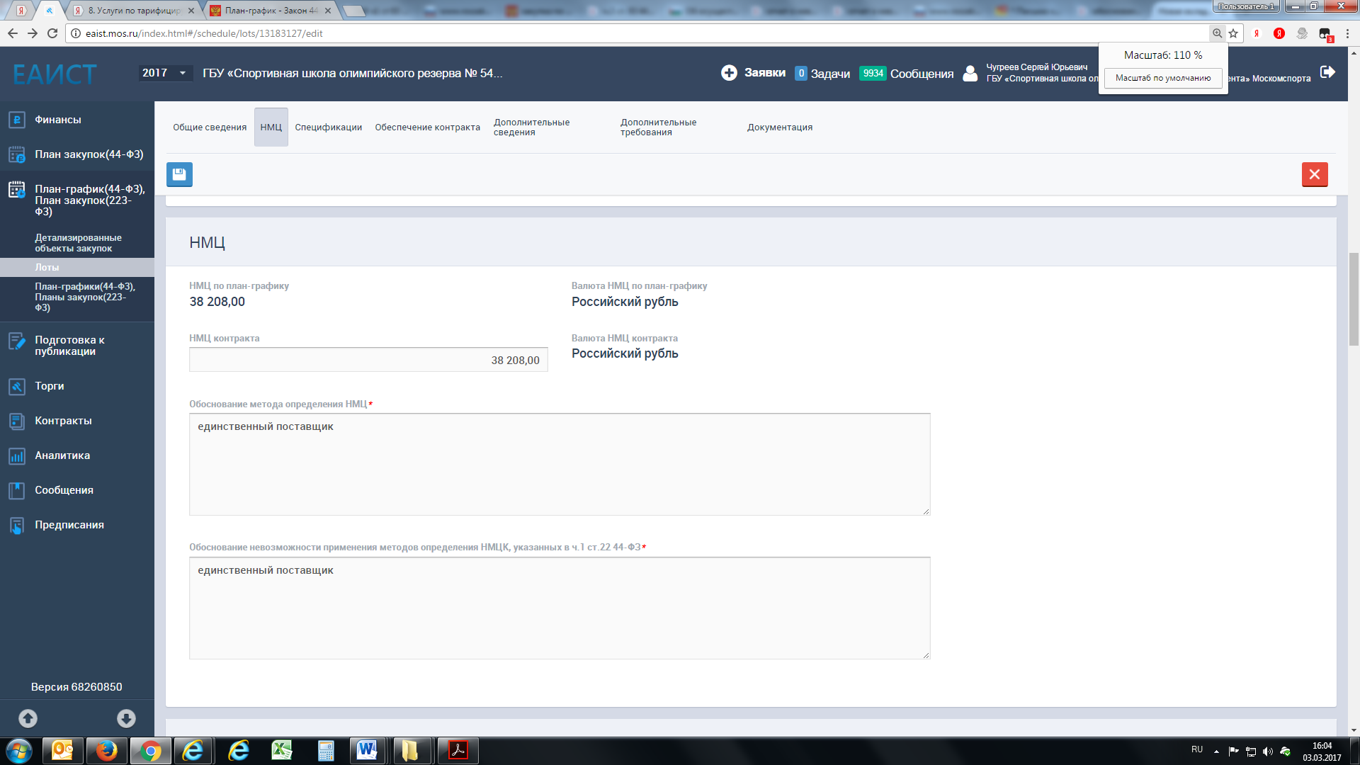
Task: Expand the План закупок(44-ФЗ) menu
Action: (89, 154)
